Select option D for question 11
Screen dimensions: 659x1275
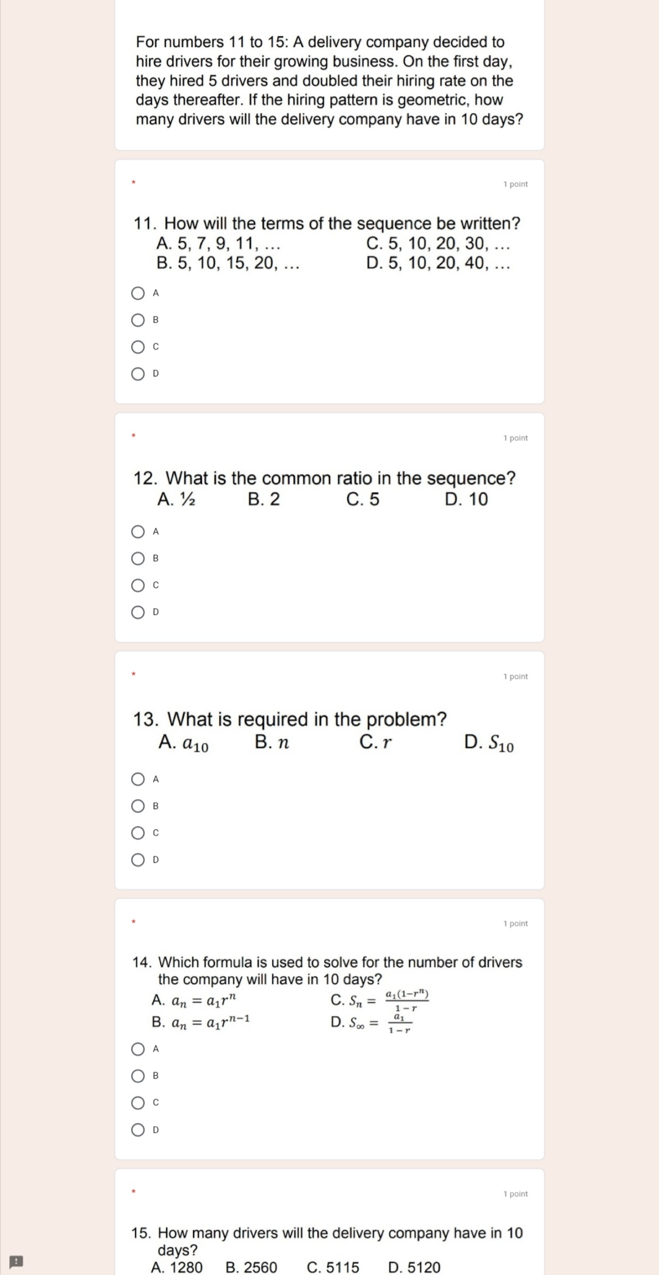(x=137, y=374)
